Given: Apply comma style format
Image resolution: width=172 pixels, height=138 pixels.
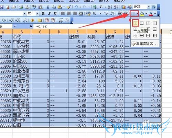Looking at the screenshot, I should point(100,14).
